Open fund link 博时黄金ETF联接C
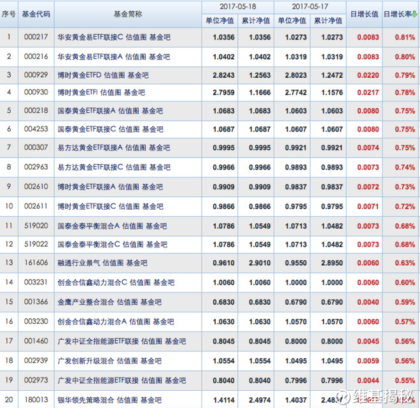The height and width of the screenshot is (408, 420). click(87, 206)
